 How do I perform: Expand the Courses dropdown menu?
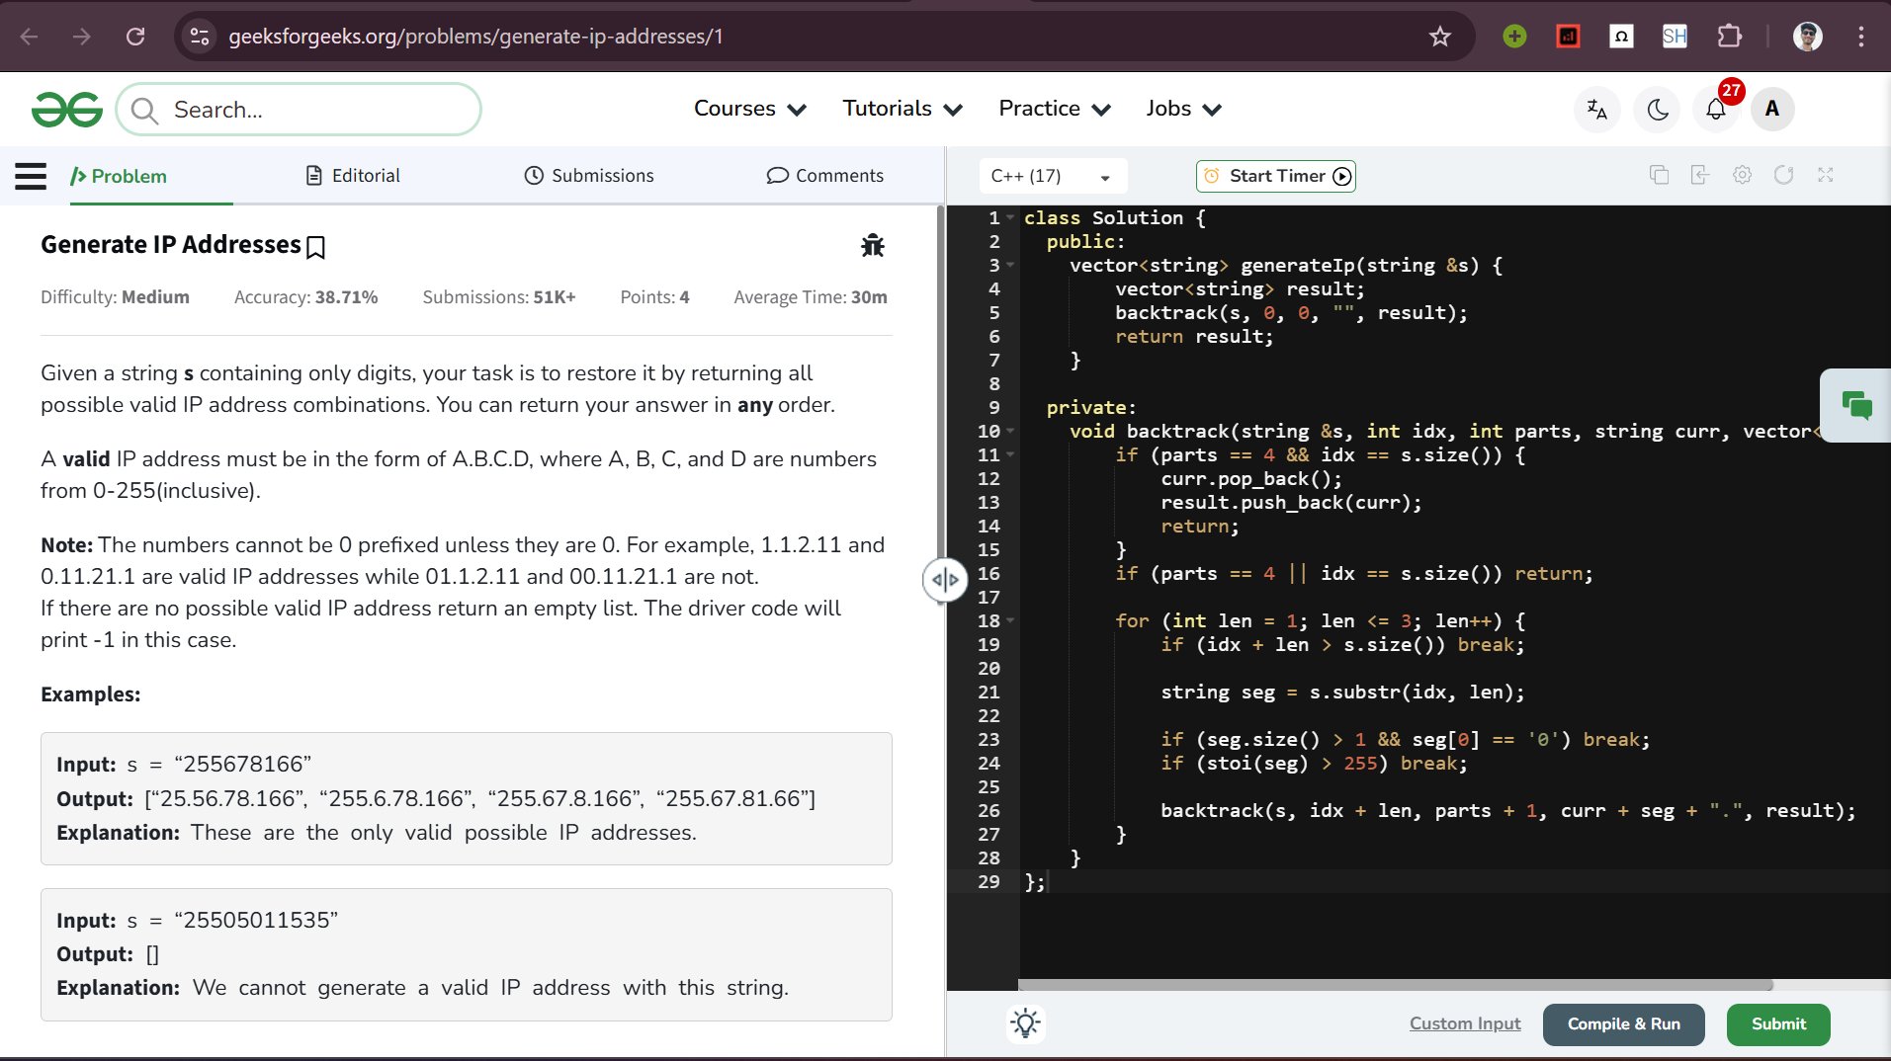coord(749,109)
